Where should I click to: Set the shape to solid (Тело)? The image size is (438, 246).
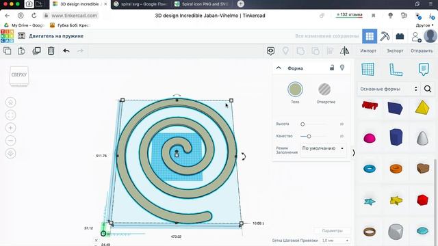295,90
